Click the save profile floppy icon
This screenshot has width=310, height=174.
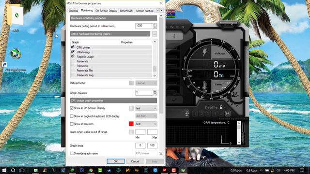[228, 114]
